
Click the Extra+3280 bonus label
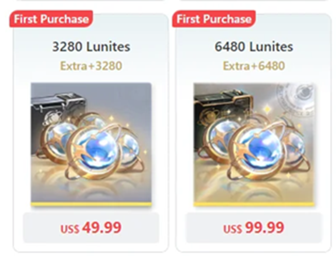point(91,66)
